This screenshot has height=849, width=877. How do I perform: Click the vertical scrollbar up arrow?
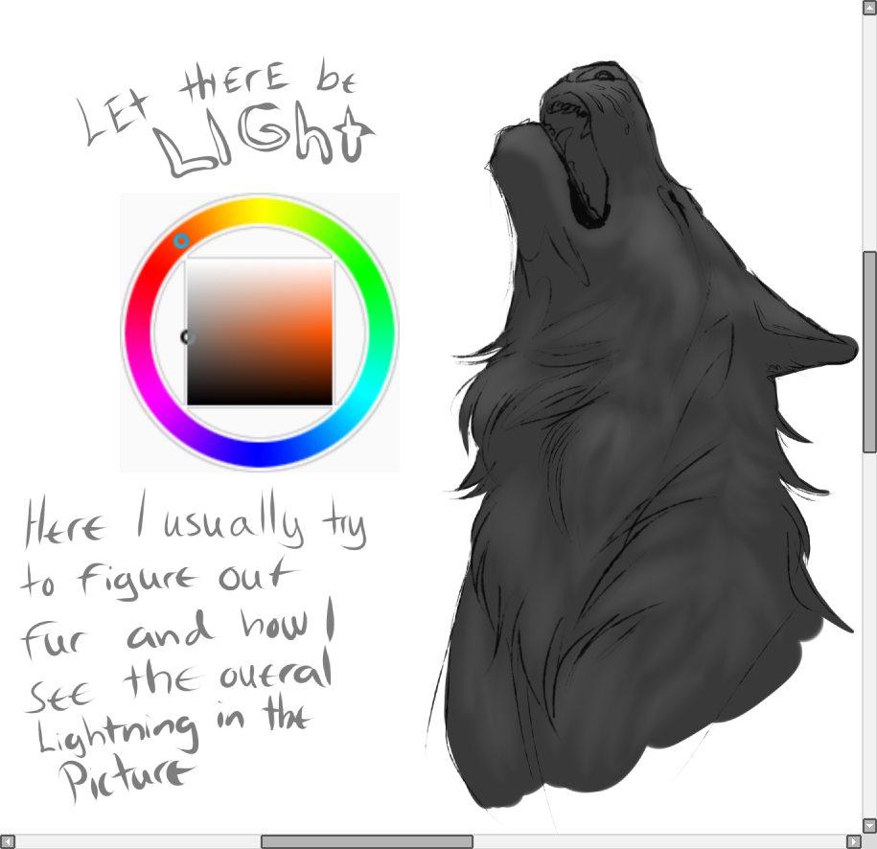coord(869,8)
